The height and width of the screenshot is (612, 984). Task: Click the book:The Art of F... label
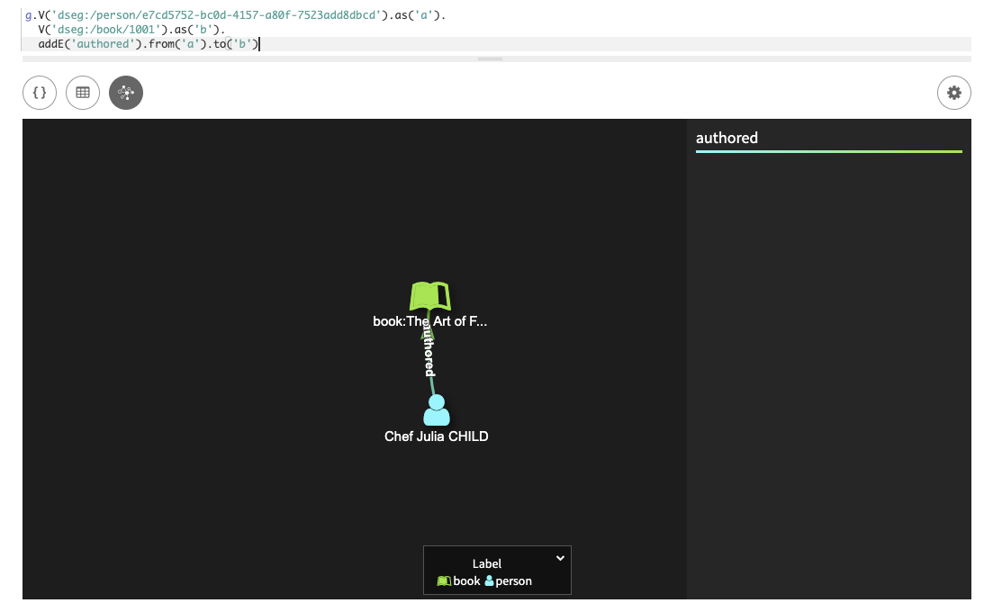[429, 320]
